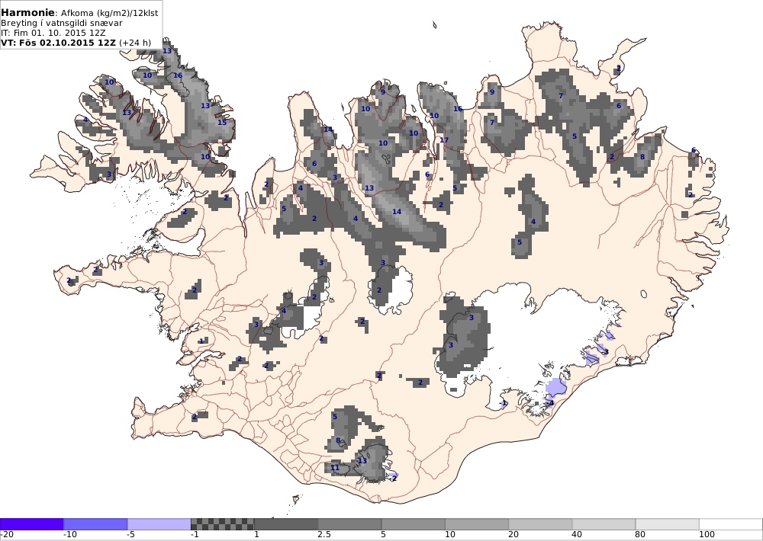Click the map value '15' in the Westfjords
The width and height of the screenshot is (763, 541).
222,122
